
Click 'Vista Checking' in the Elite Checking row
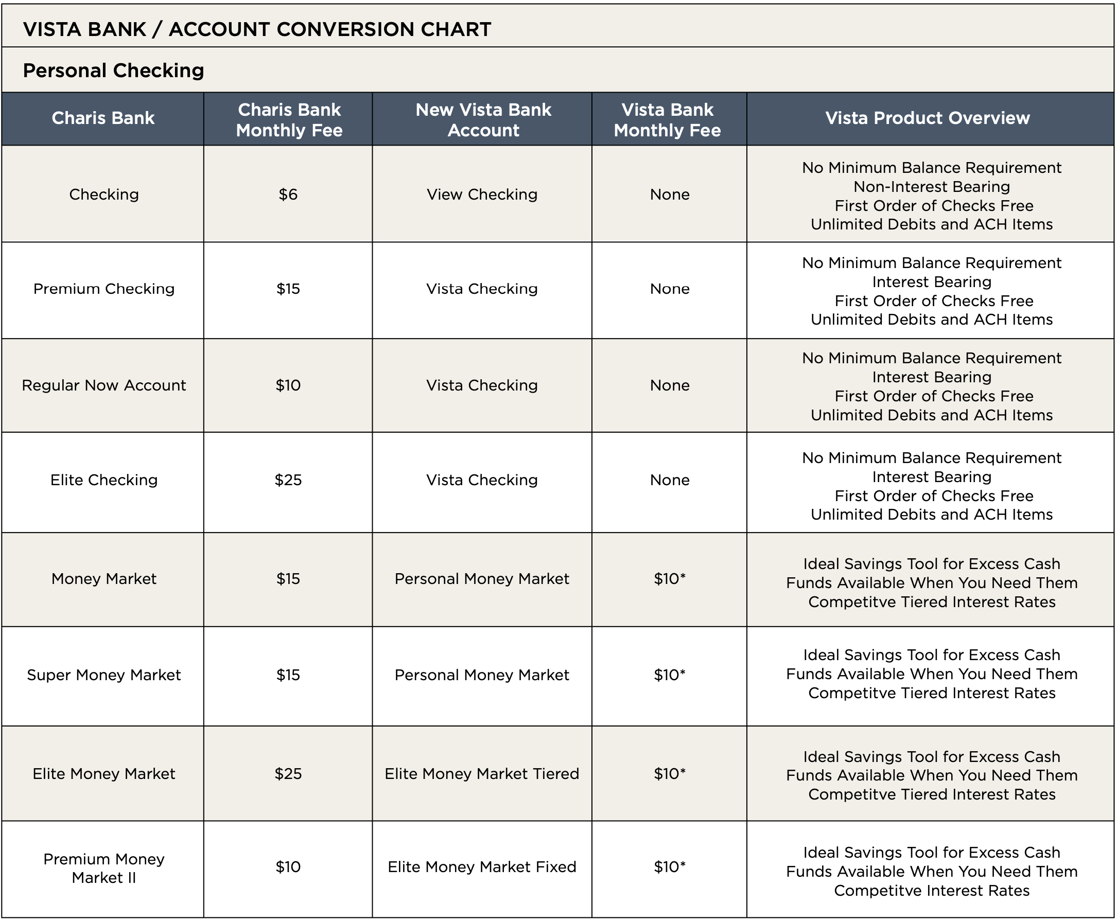(x=482, y=480)
